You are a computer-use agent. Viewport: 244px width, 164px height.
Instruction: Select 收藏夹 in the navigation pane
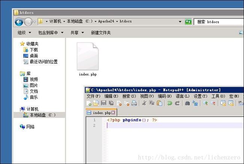pyautogui.click(x=32, y=44)
